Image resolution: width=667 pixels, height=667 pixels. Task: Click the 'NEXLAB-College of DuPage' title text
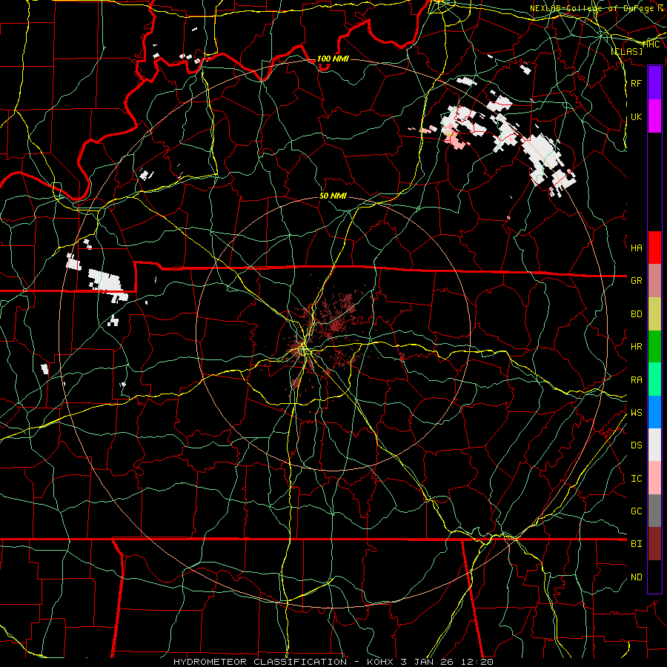pyautogui.click(x=593, y=8)
